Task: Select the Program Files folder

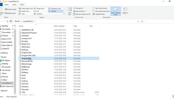Action: tap(27, 53)
